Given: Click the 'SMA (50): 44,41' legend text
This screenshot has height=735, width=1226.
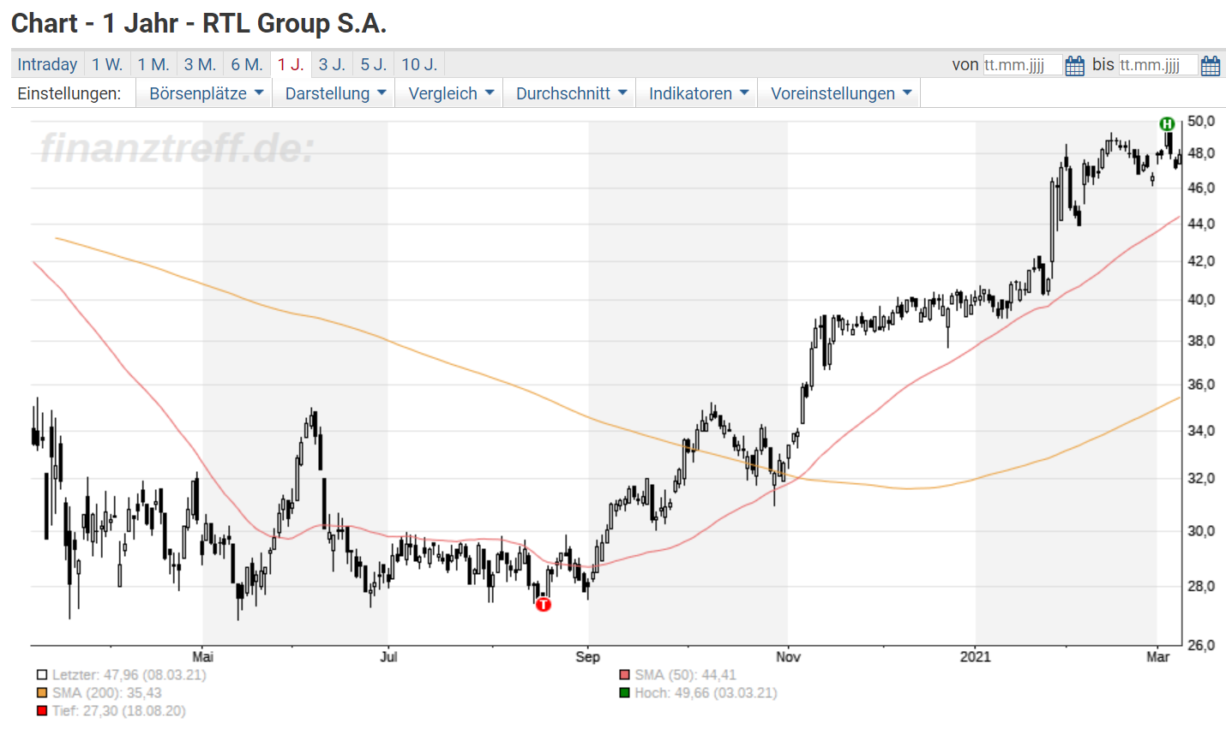Looking at the screenshot, I should [686, 675].
